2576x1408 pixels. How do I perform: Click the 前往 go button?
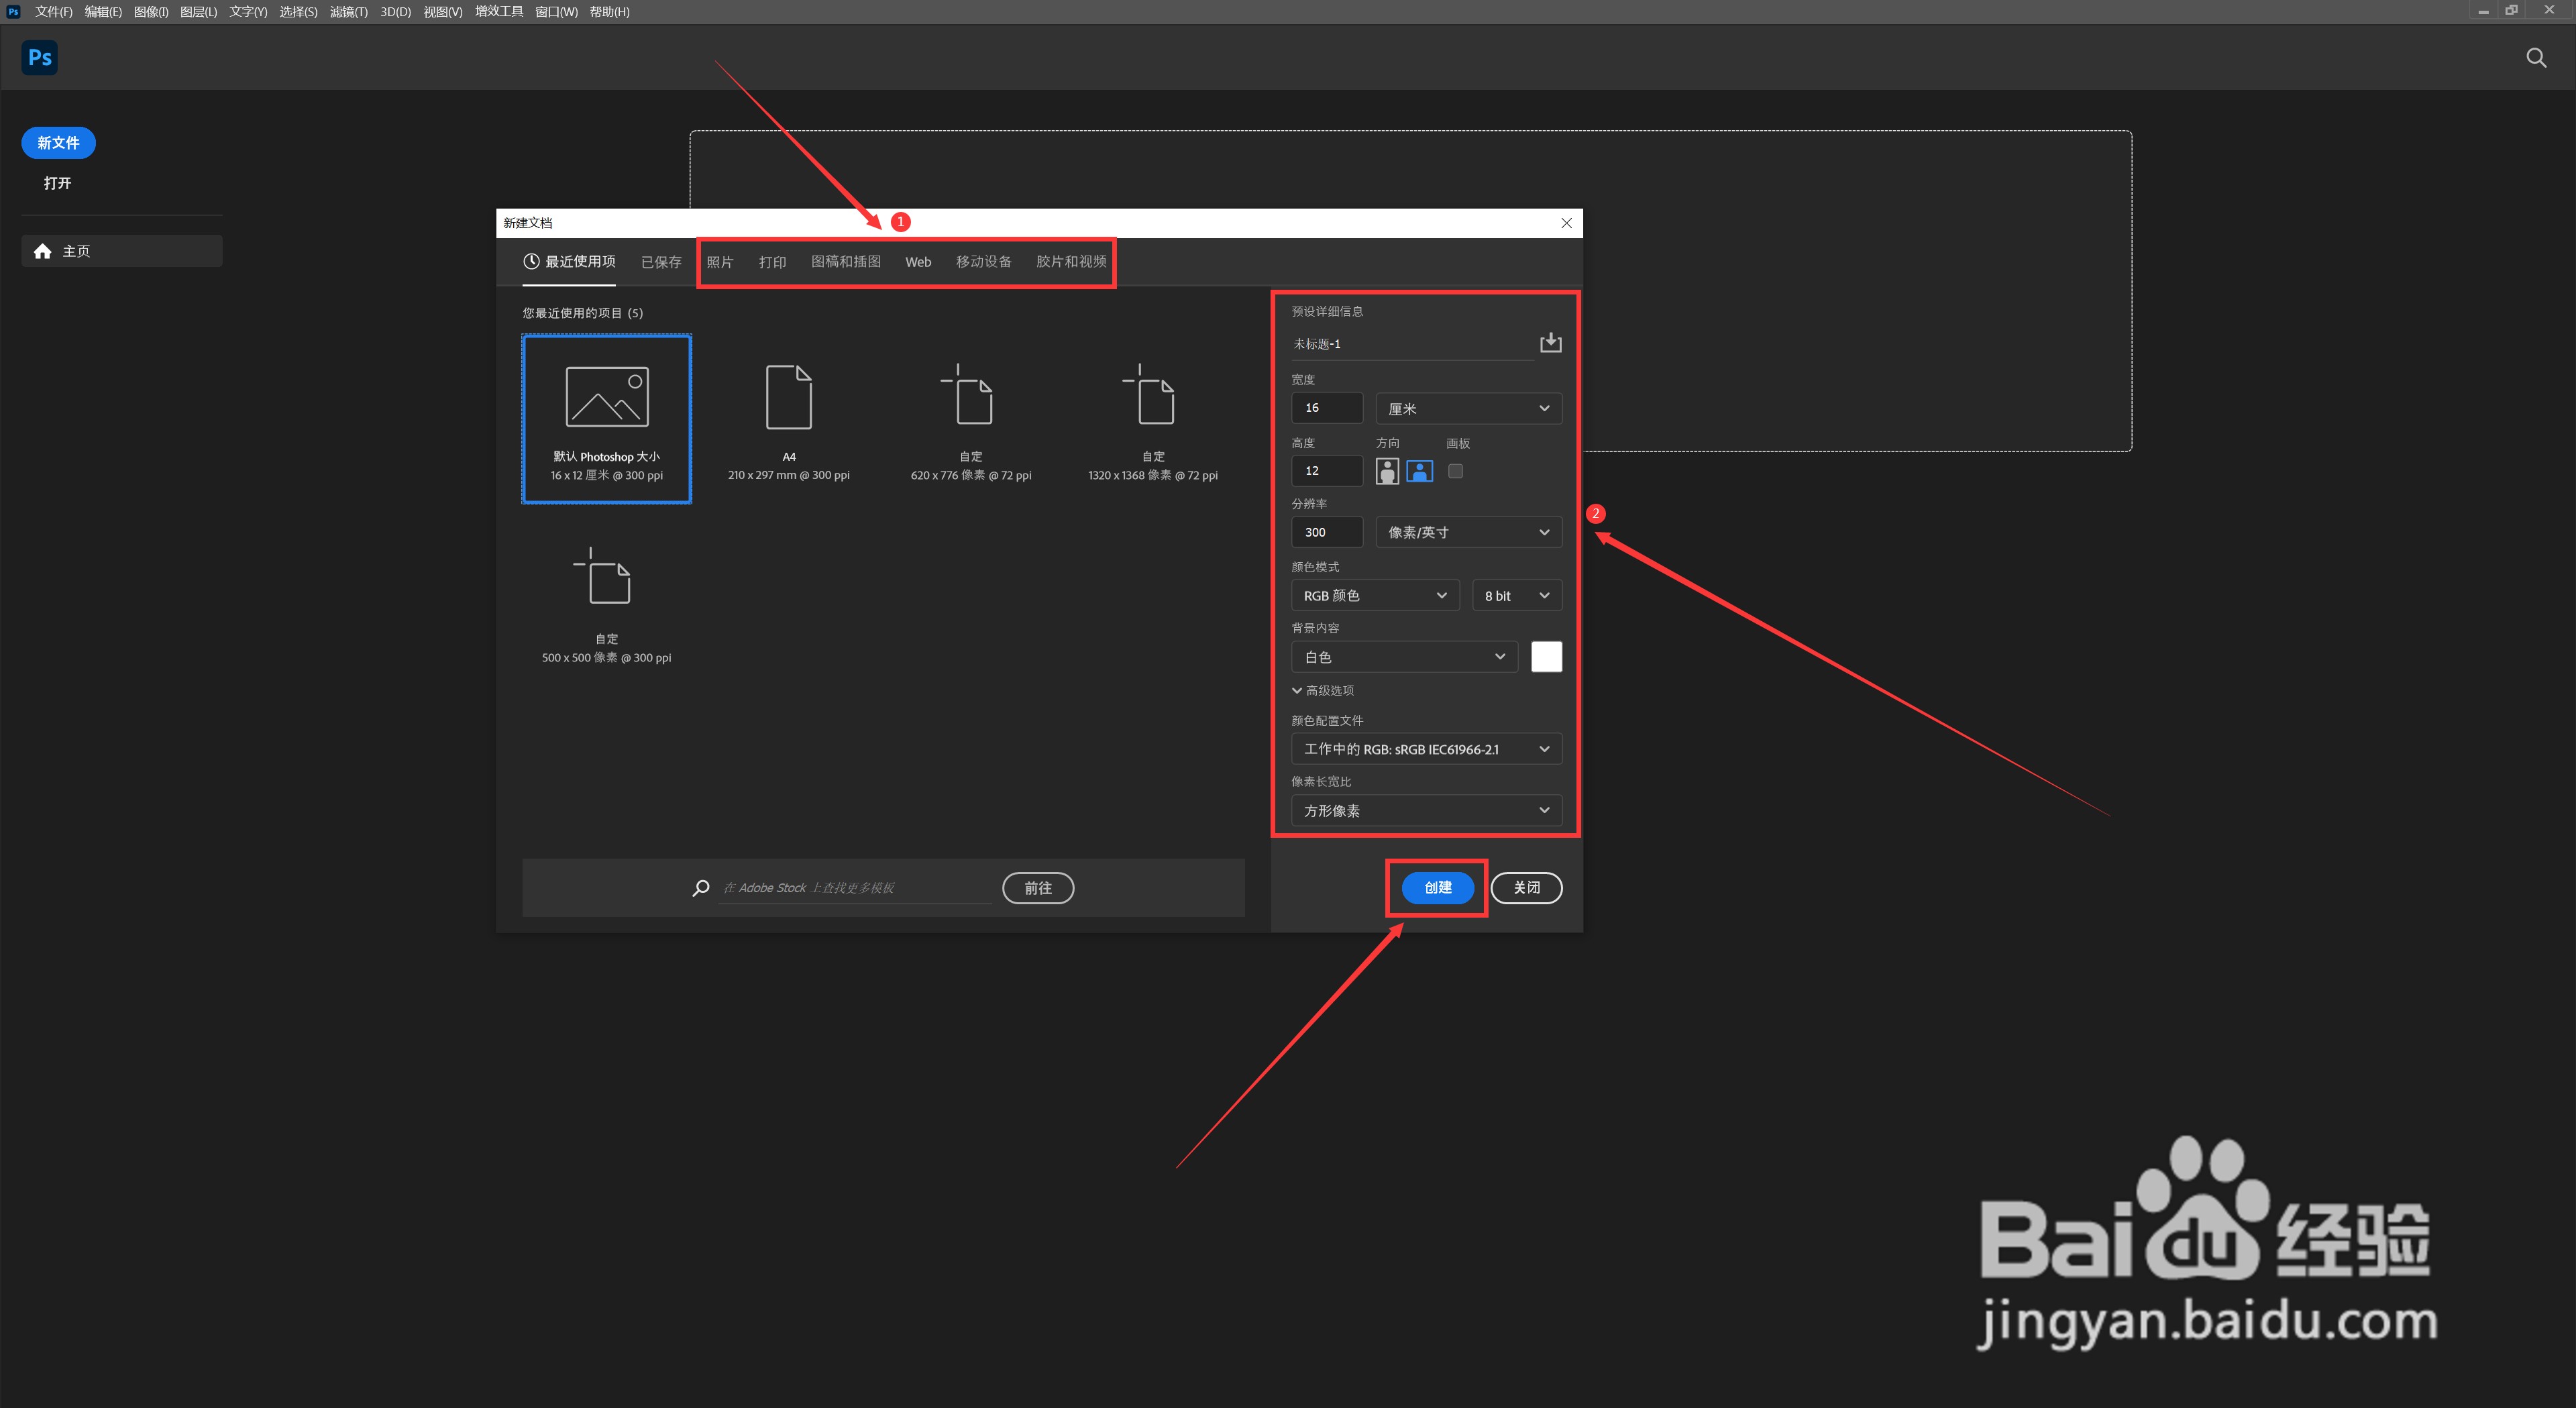1038,888
